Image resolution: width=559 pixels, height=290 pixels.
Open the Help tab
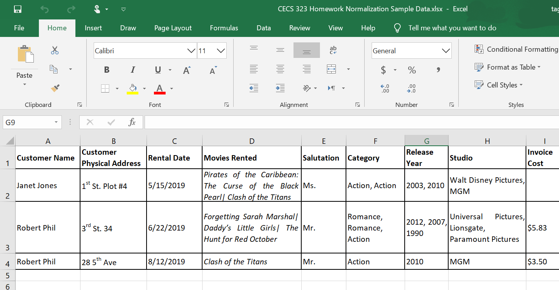point(368,28)
